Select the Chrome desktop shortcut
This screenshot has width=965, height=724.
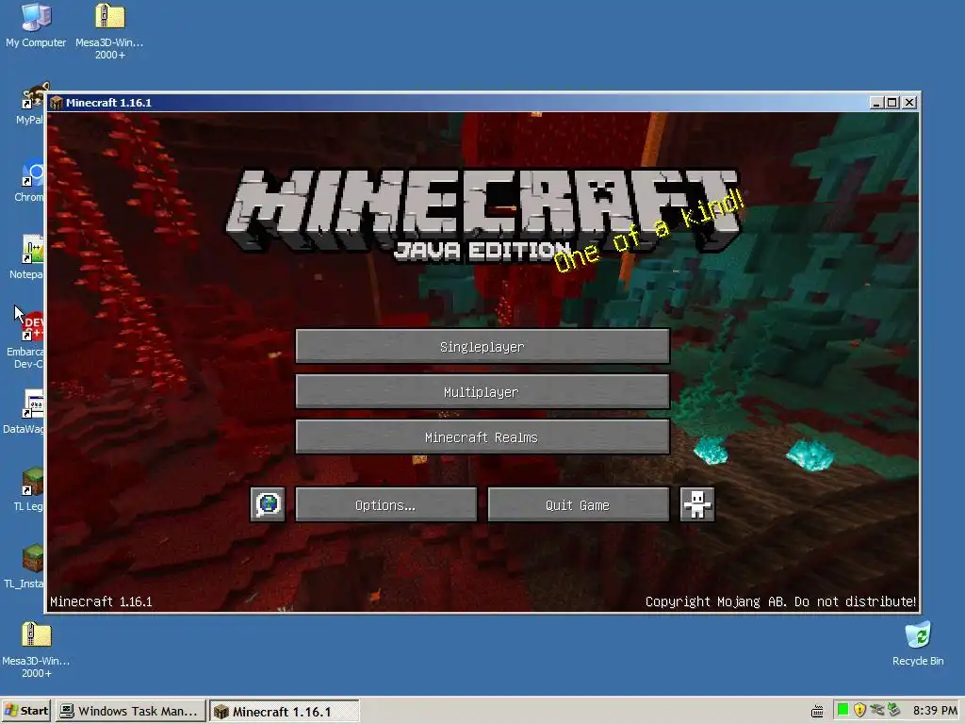coord(29,181)
